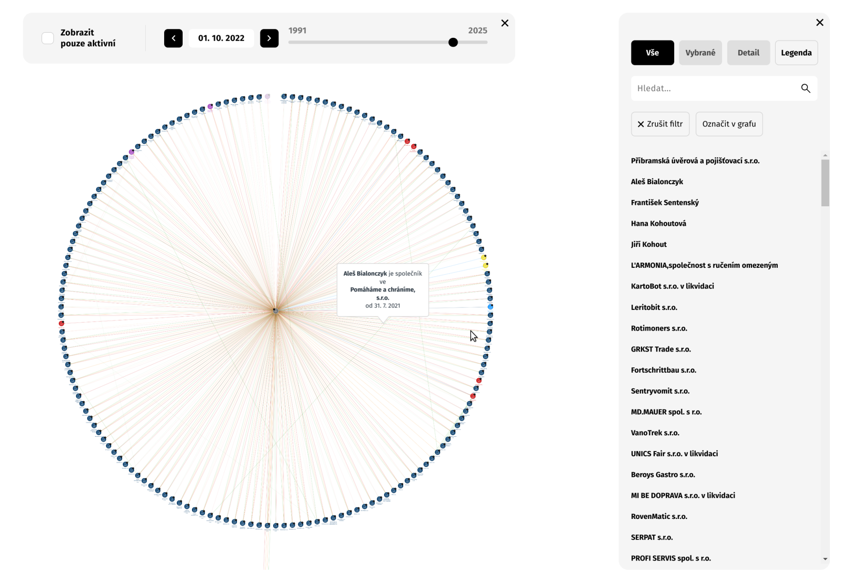The height and width of the screenshot is (581, 842).
Task: Click the X icon on Zrušit filtr
Action: pos(640,124)
